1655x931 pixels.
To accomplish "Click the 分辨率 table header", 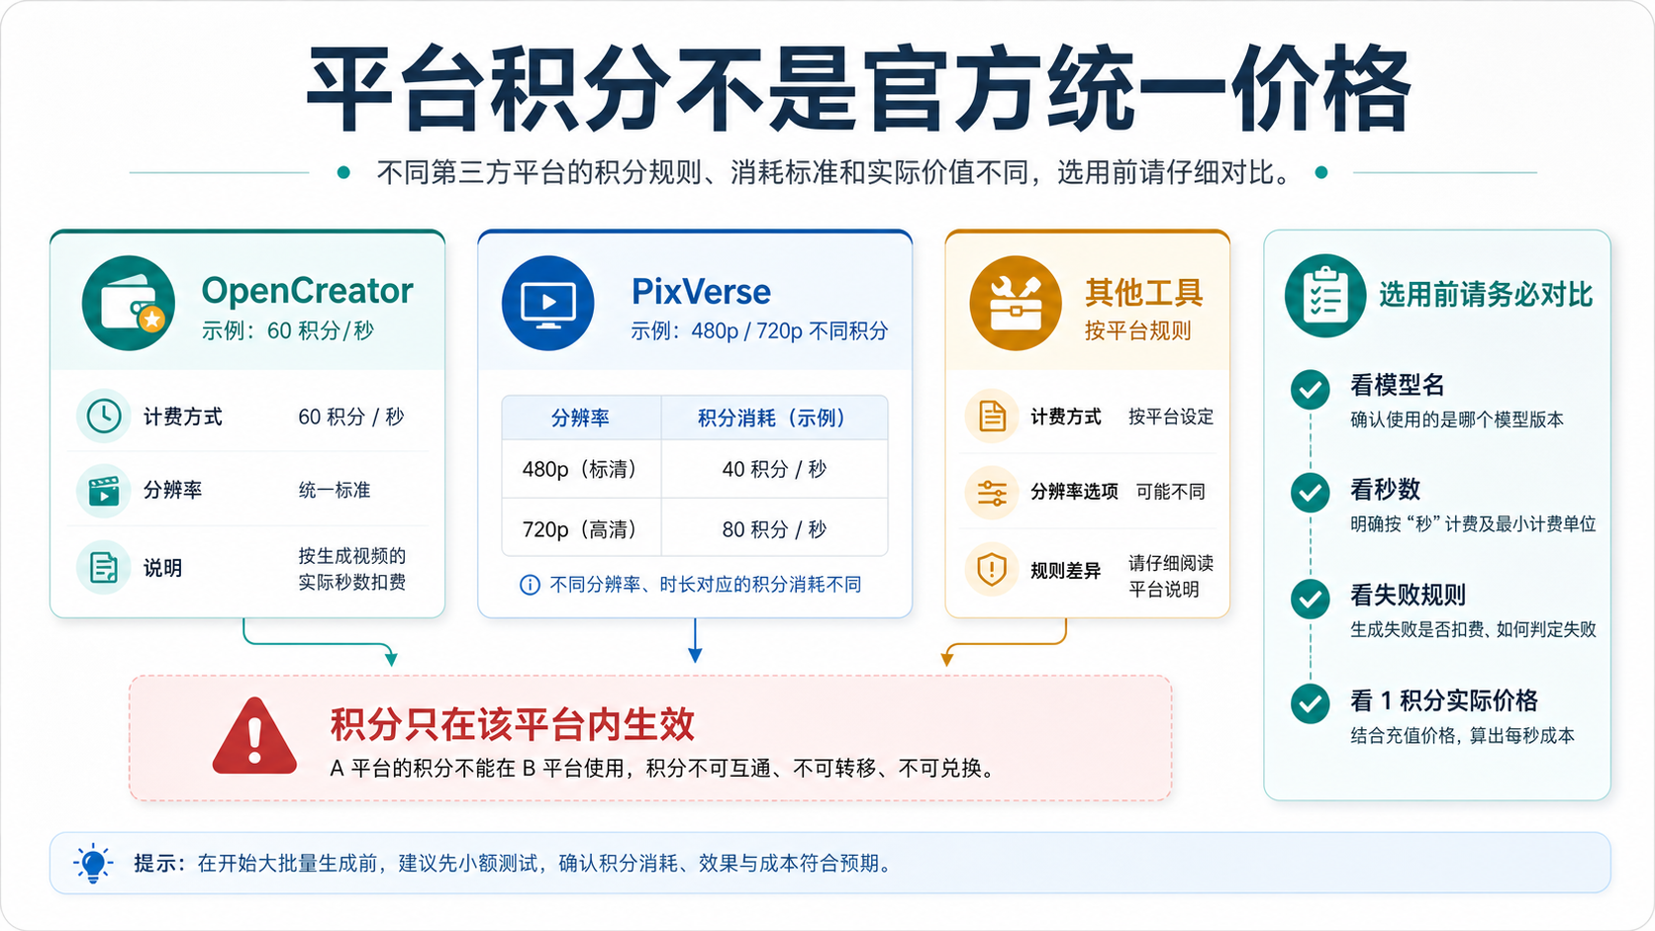I will (x=580, y=419).
